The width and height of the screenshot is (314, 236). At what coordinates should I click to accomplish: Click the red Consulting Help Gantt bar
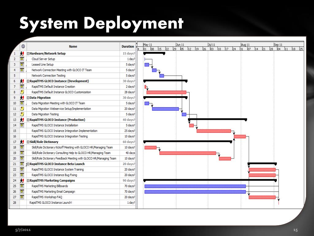tap(188, 153)
